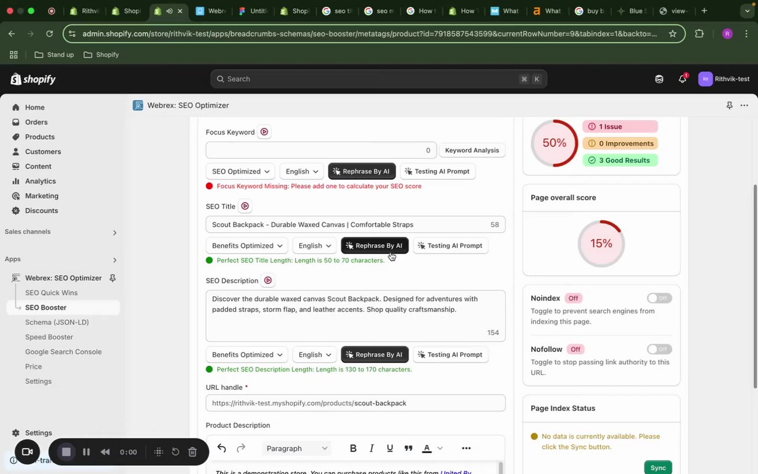This screenshot has height=474, width=758.
Task: Pause the screen recording
Action: click(x=86, y=452)
